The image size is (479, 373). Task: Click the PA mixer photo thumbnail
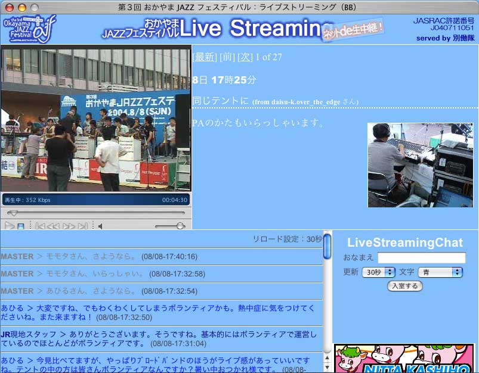point(421,165)
